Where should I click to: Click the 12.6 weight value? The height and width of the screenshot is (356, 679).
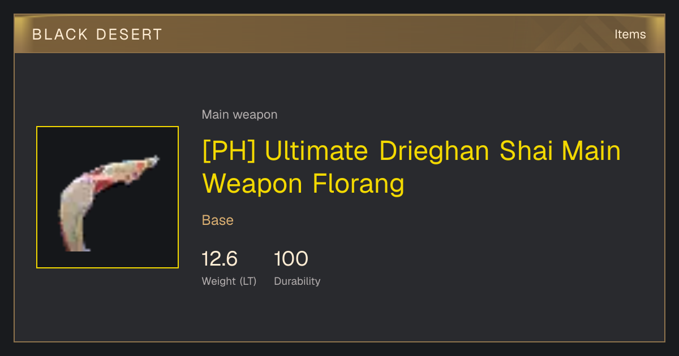point(220,259)
